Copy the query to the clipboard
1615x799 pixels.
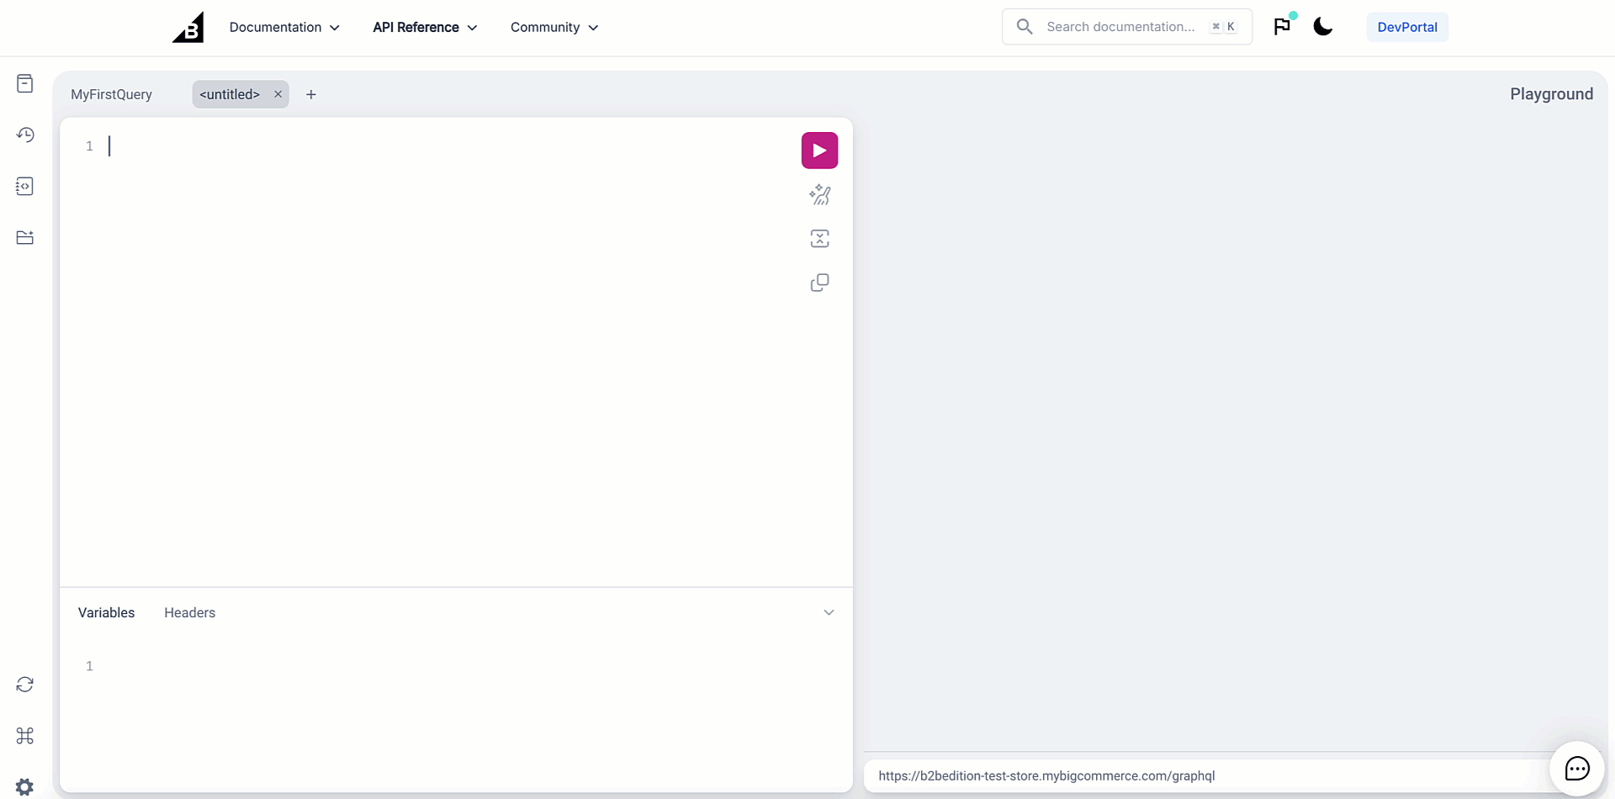point(819,282)
